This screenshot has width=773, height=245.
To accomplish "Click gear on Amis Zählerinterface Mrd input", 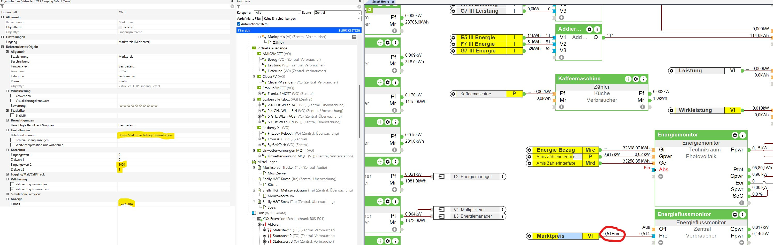I will click(x=529, y=163).
